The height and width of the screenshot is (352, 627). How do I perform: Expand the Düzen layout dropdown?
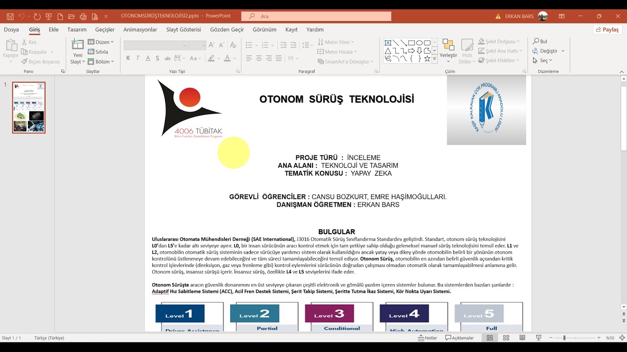101,42
